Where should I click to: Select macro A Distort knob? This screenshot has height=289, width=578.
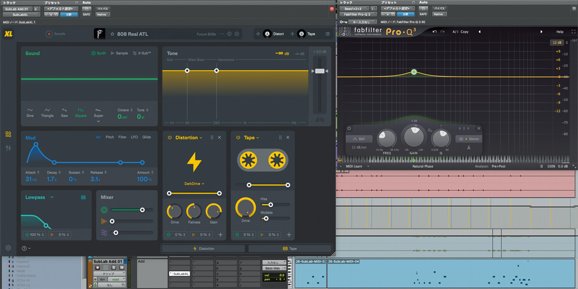[267, 34]
